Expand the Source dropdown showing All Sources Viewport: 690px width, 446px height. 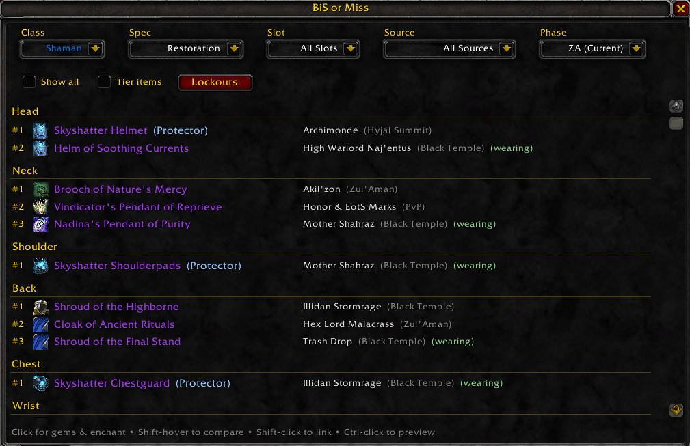click(449, 48)
